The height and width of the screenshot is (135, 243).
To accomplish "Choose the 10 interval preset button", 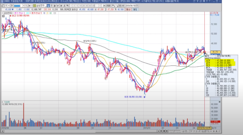I will coord(80,5).
